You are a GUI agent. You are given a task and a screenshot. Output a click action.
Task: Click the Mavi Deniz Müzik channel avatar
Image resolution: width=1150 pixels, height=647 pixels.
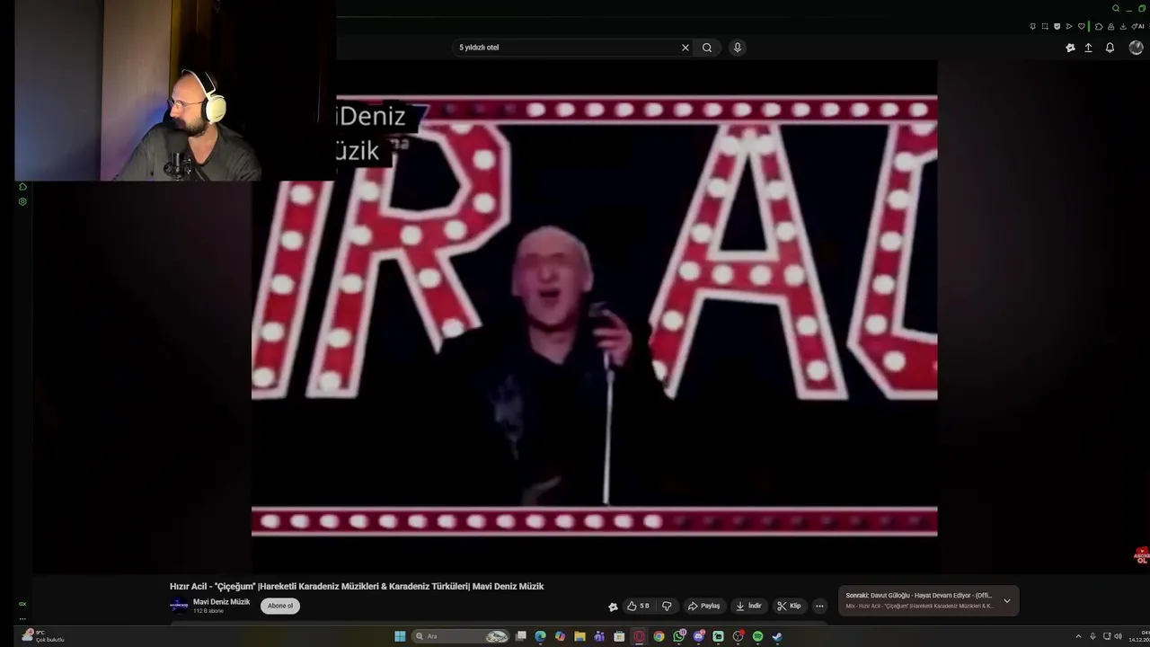(179, 606)
